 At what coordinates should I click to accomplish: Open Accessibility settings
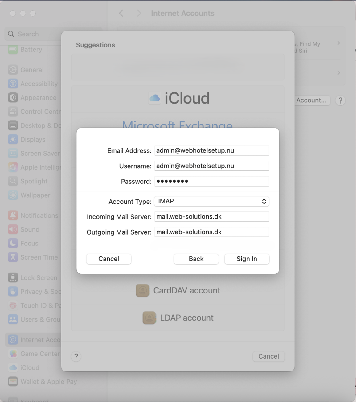pyautogui.click(x=33, y=84)
